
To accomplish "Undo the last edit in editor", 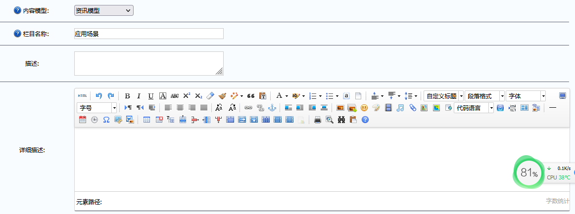I will [99, 96].
